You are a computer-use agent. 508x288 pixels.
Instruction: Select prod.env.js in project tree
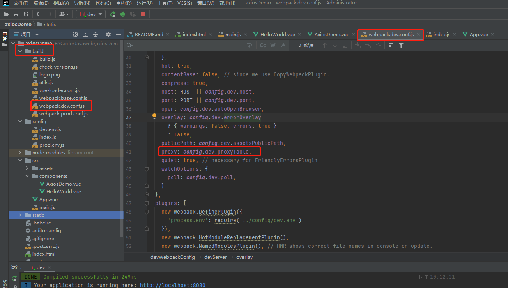pos(51,145)
